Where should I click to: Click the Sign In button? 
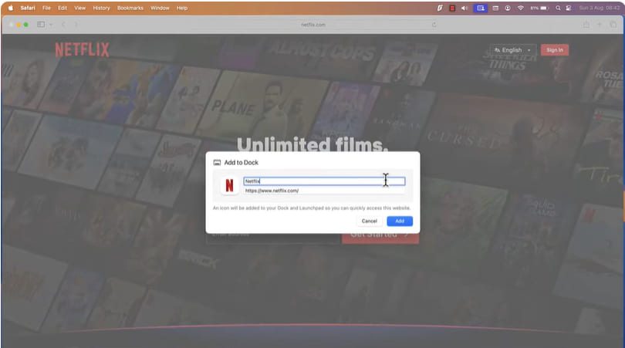click(555, 50)
